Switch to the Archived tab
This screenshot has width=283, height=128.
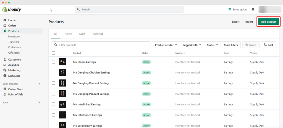tap(98, 34)
